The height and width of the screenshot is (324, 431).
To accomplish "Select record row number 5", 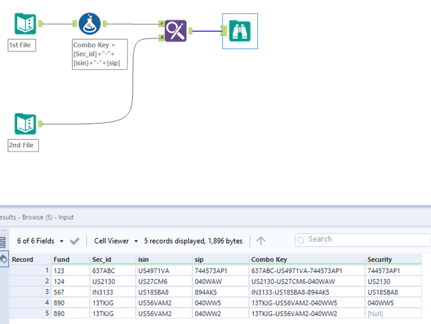I will 31,313.
